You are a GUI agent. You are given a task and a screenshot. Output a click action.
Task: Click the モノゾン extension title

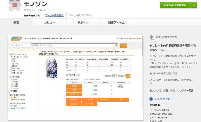pyautogui.click(x=36, y=4)
